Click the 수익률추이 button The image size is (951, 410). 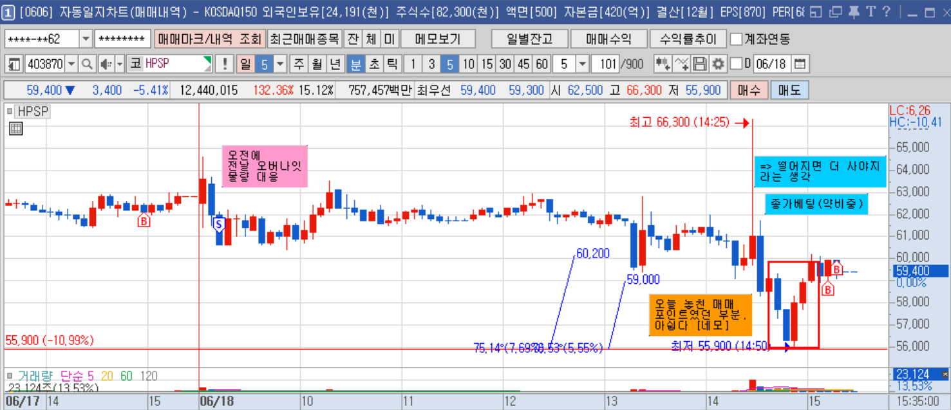pos(688,39)
